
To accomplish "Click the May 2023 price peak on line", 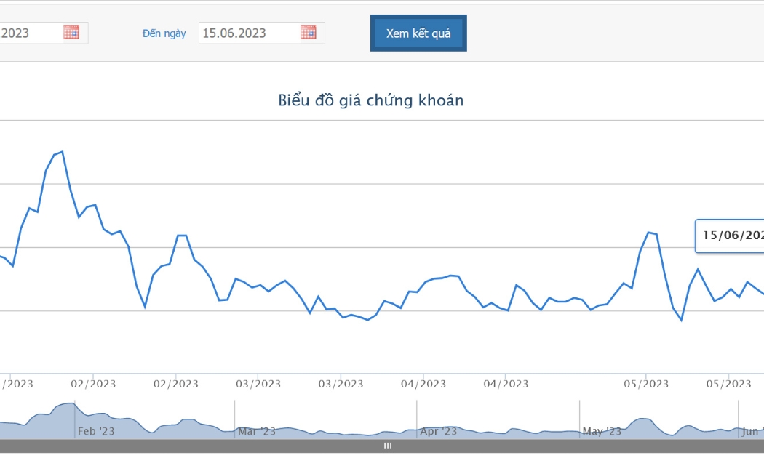I will tap(649, 232).
